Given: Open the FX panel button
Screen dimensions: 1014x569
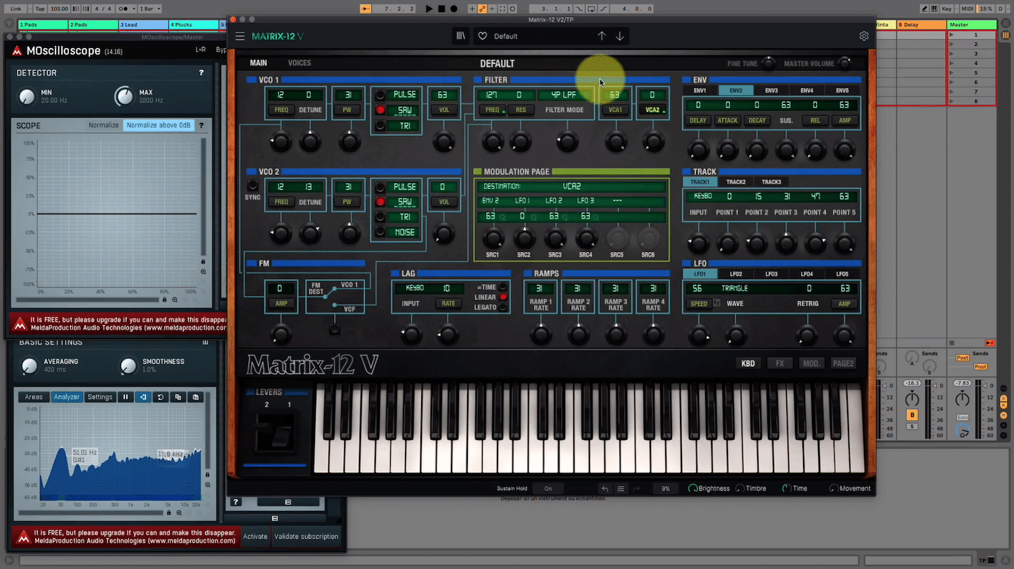Looking at the screenshot, I should coord(779,364).
